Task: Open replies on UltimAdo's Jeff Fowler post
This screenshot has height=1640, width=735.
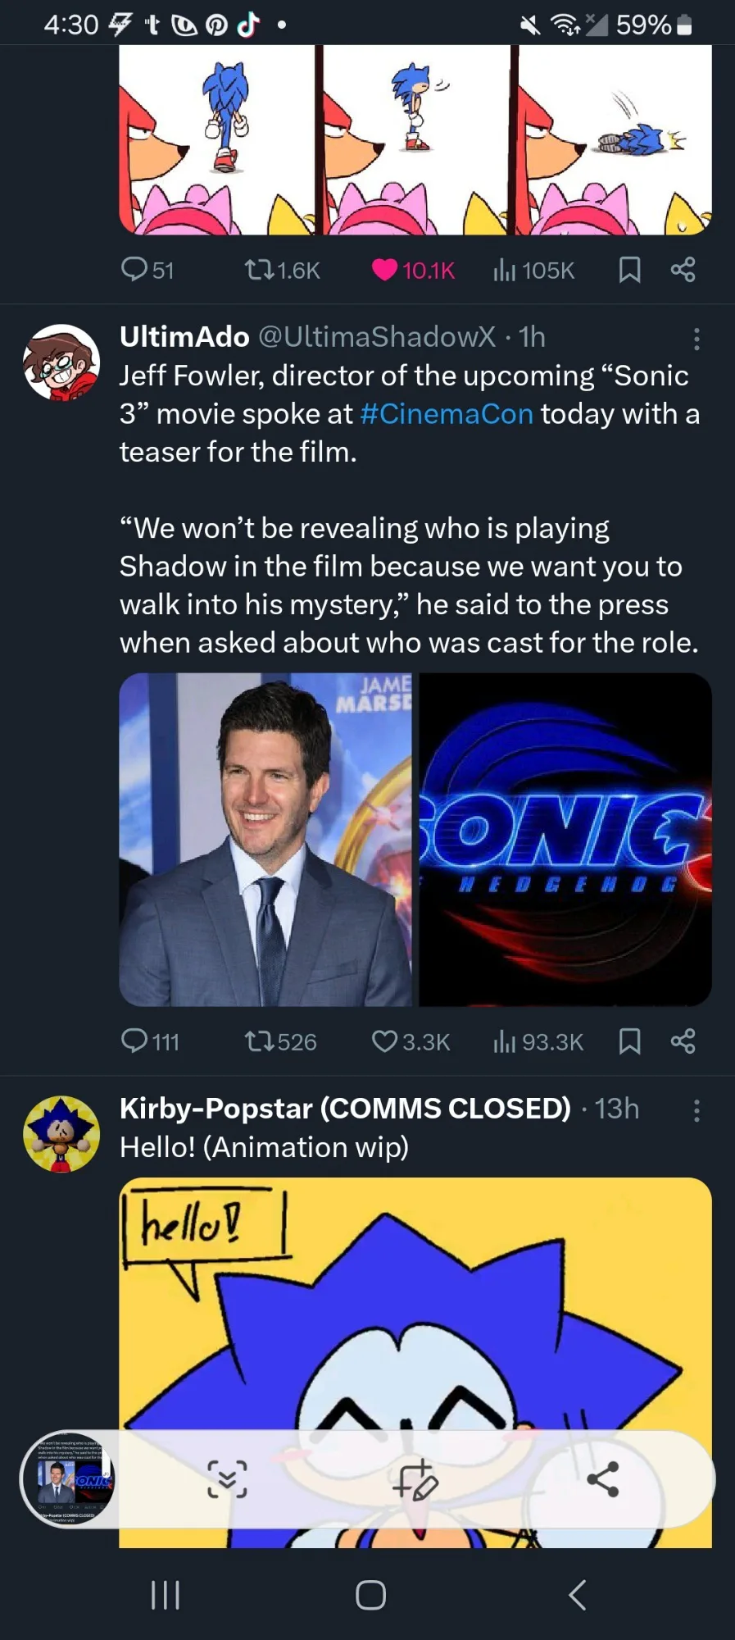Action: 135,1041
